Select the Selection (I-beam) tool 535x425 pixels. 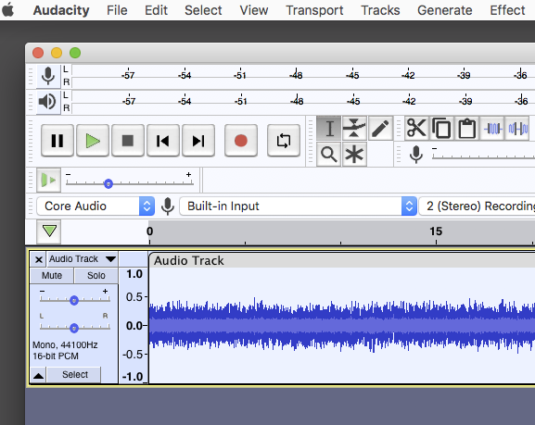tap(329, 129)
